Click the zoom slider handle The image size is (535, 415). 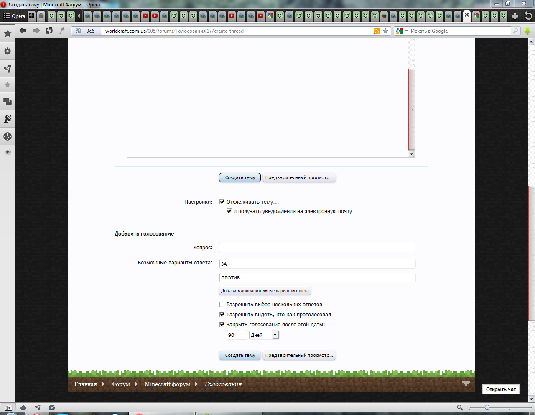pos(487,407)
